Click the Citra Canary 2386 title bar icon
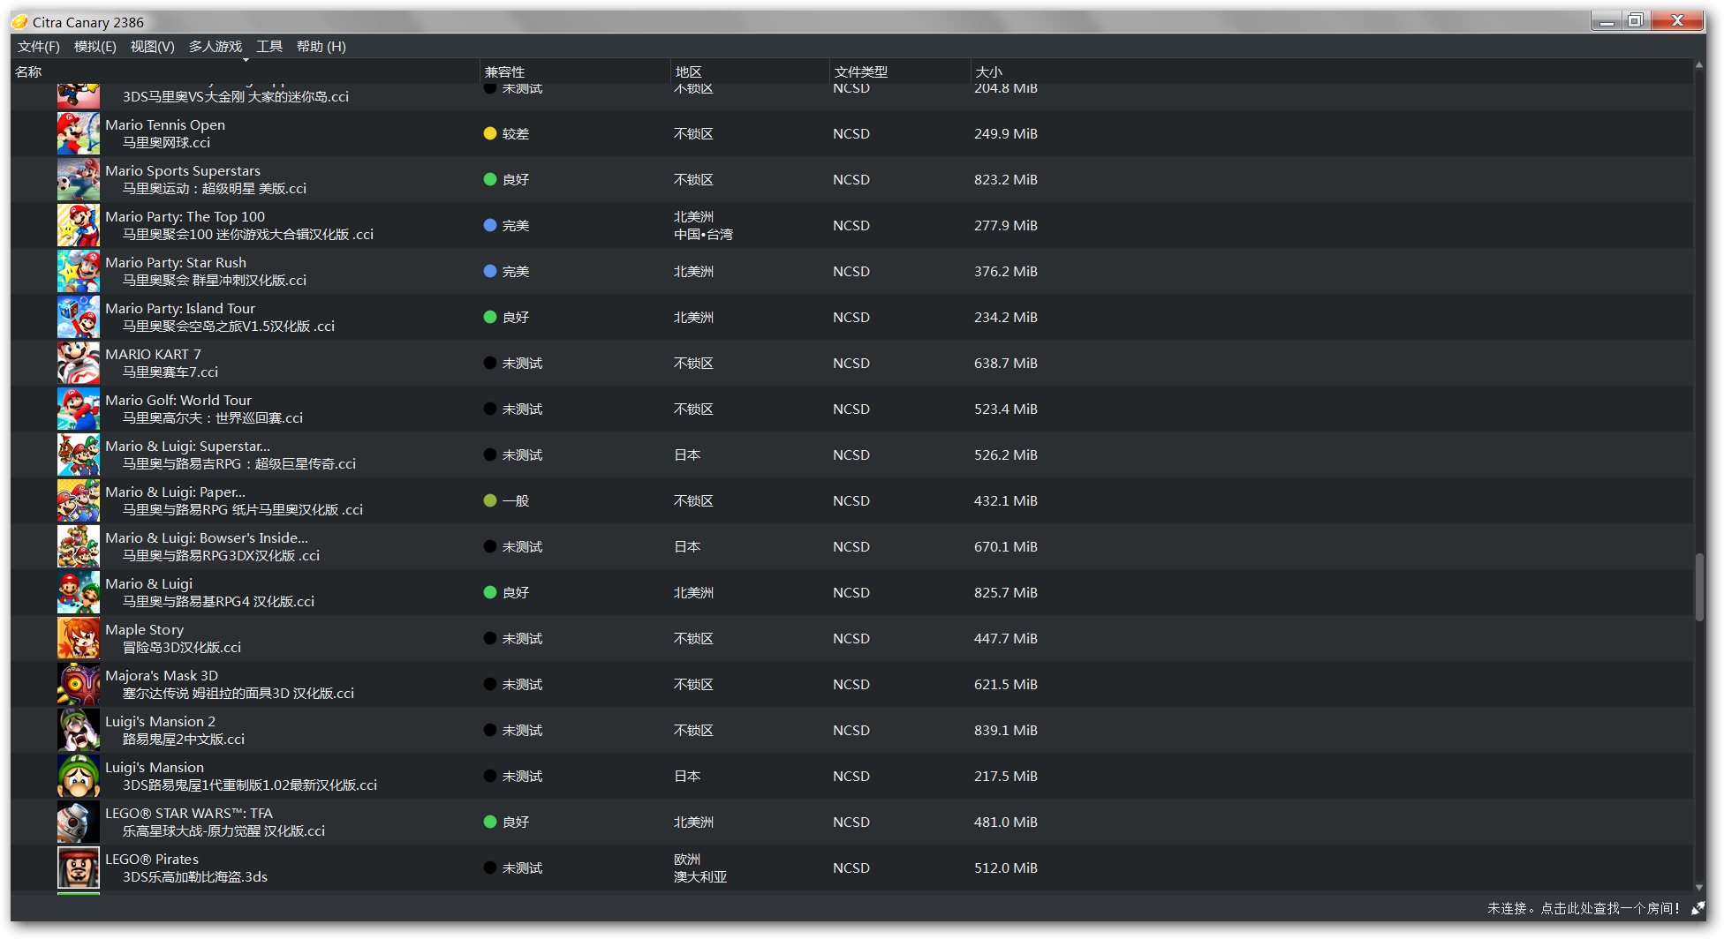Viewport: 1724px width, 939px height. [x=19, y=22]
